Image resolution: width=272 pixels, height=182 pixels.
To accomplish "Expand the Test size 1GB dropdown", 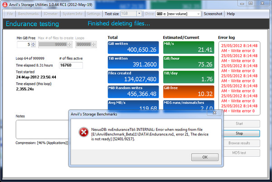I will [139, 14].
